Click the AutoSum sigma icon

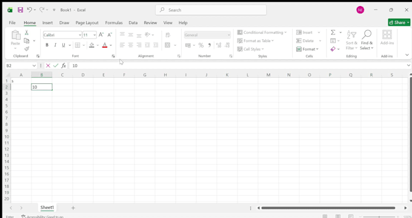click(x=333, y=33)
